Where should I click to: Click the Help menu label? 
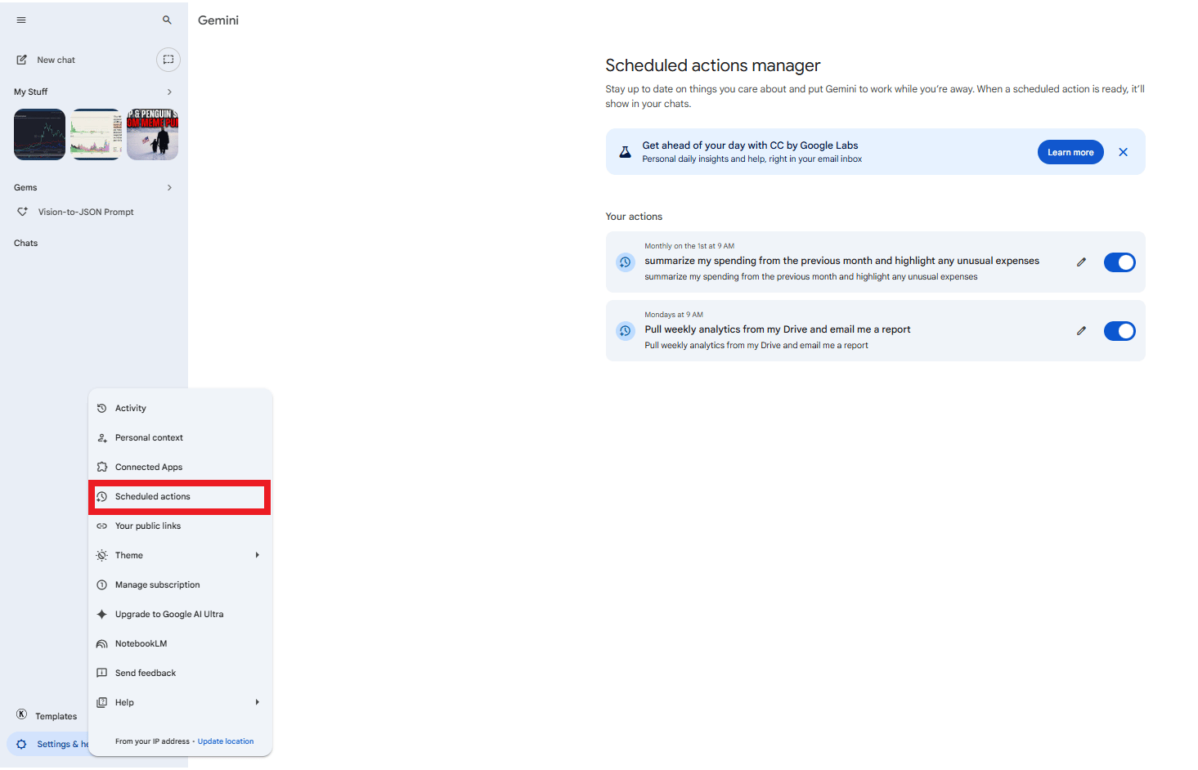[x=124, y=702]
